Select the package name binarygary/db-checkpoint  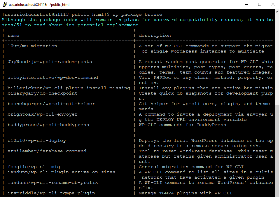[x=43, y=93]
